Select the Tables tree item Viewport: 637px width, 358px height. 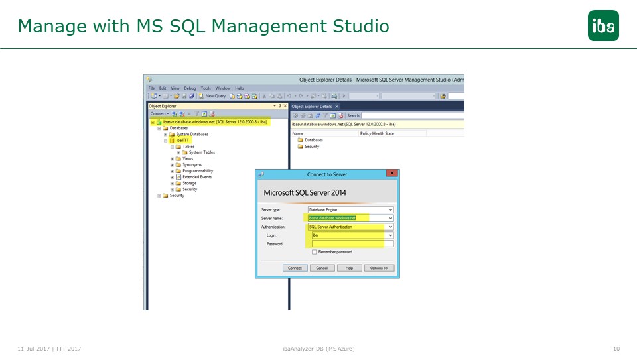(x=188, y=146)
